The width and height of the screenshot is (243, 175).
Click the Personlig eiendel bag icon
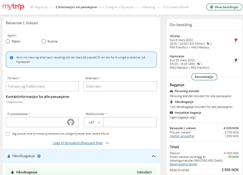(x=171, y=91)
